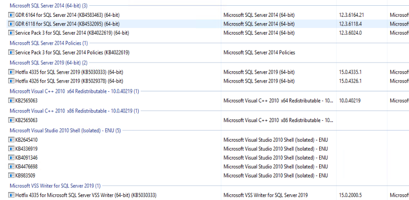
Task: Select KB2565063 name in x64 Redistributable group
Action: click(26, 100)
